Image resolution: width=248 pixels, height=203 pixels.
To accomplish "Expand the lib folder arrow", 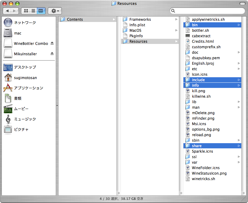I will pos(239,102).
